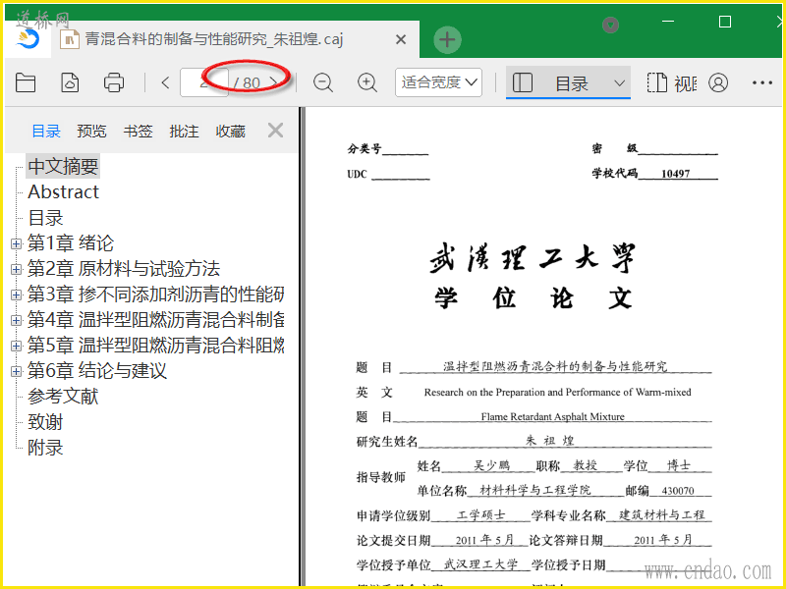The image size is (786, 589).
Task: Open the more options ellipsis menu
Action: coord(762,82)
